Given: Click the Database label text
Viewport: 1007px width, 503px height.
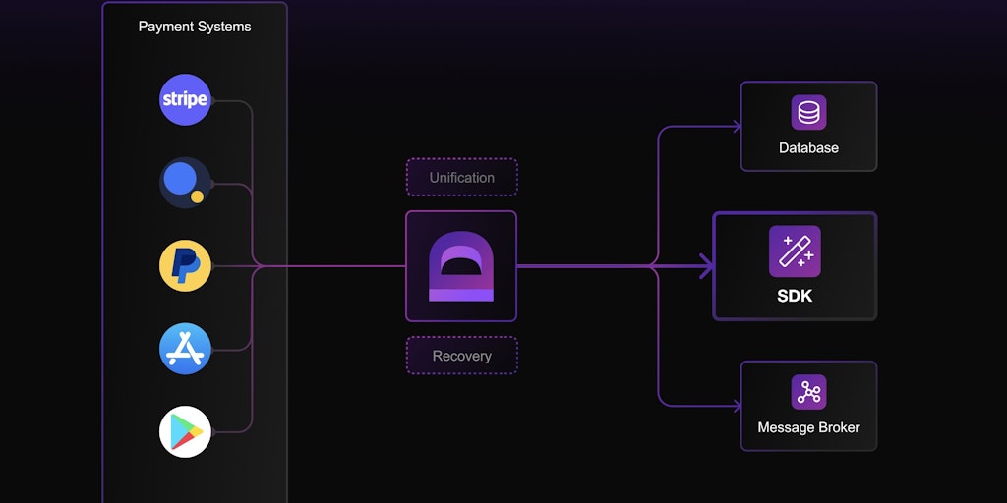Looking at the screenshot, I should (x=808, y=148).
